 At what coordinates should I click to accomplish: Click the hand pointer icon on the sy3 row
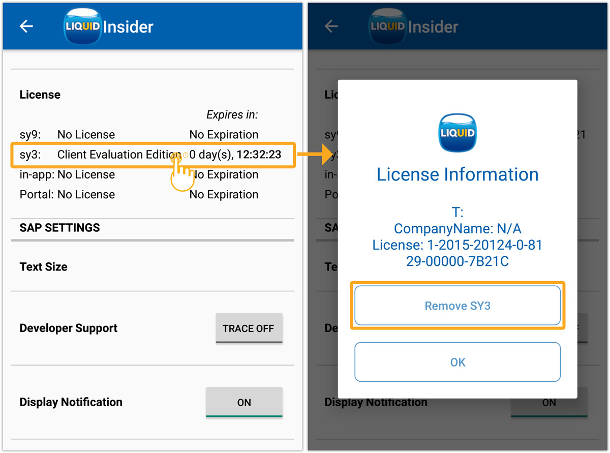pyautogui.click(x=182, y=174)
